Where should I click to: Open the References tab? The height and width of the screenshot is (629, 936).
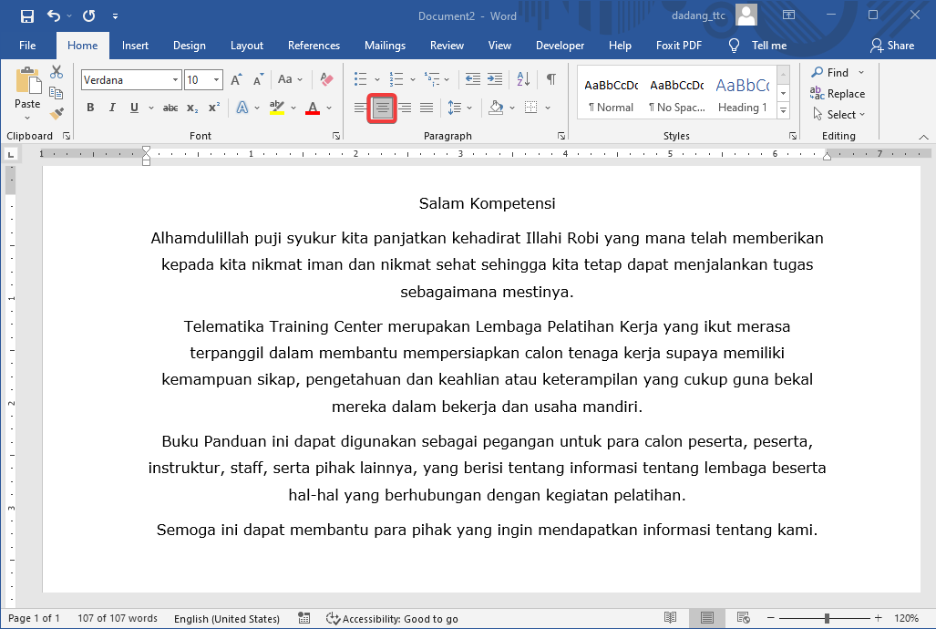[x=314, y=46]
